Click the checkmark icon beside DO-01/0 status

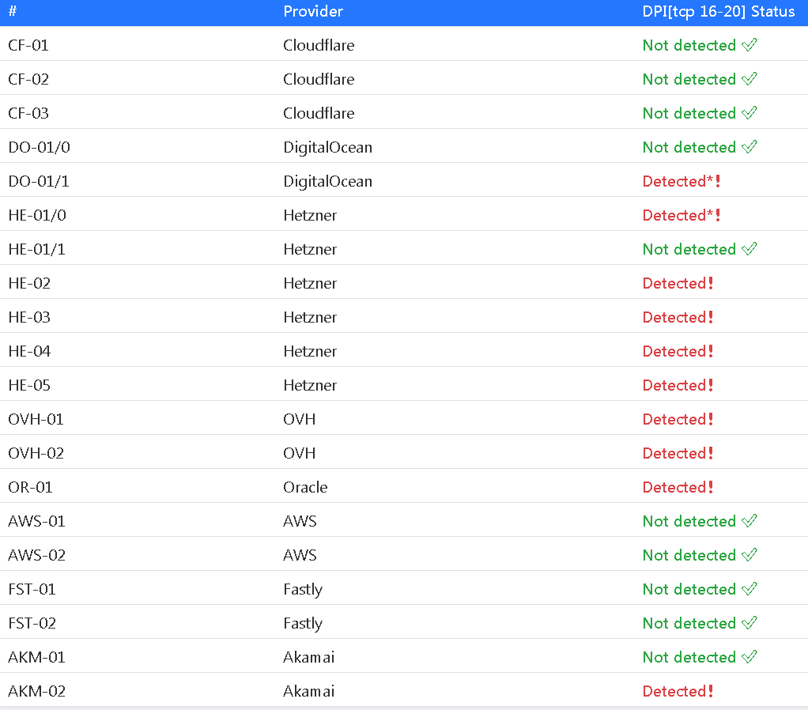point(749,147)
